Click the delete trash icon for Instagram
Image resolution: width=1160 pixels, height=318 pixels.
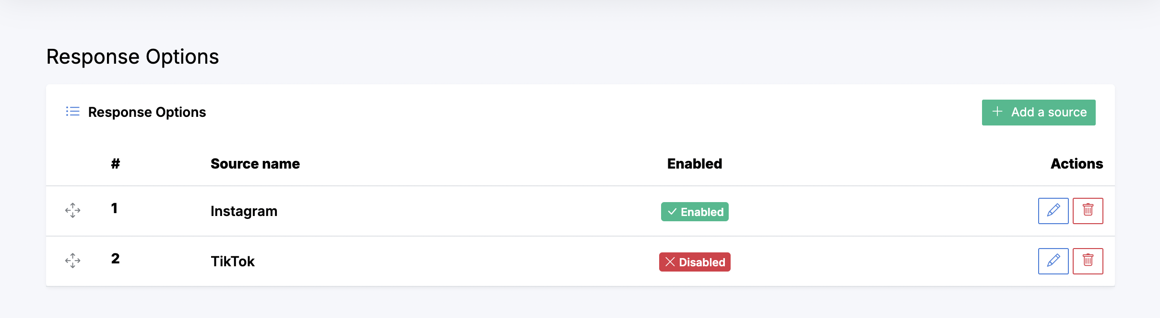coord(1088,211)
